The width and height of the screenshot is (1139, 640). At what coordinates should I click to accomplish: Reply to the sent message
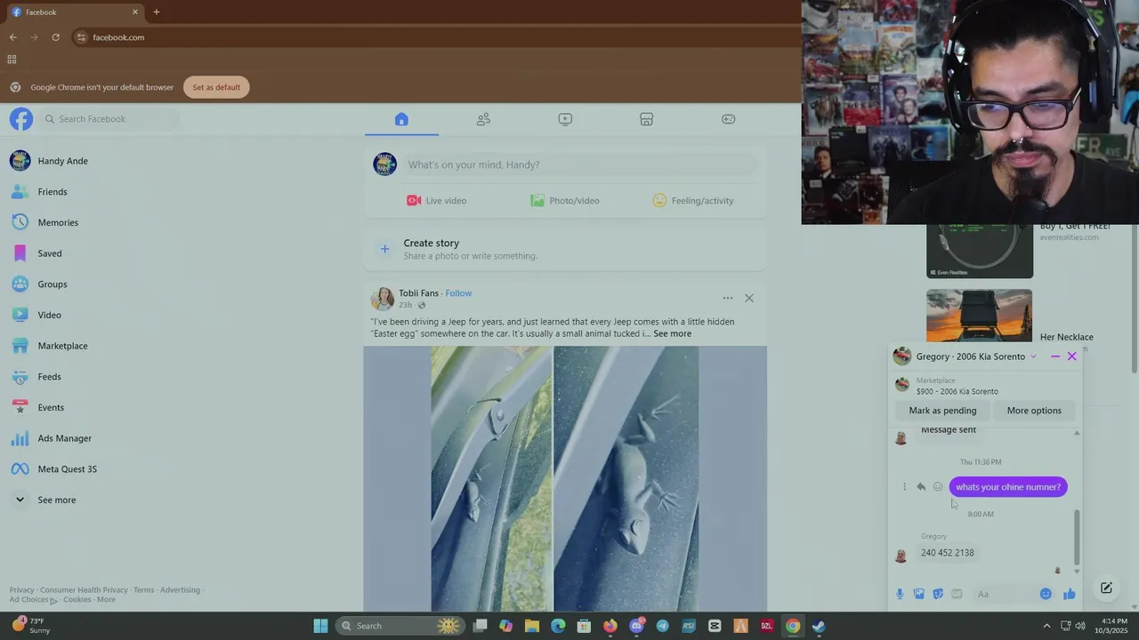921,487
